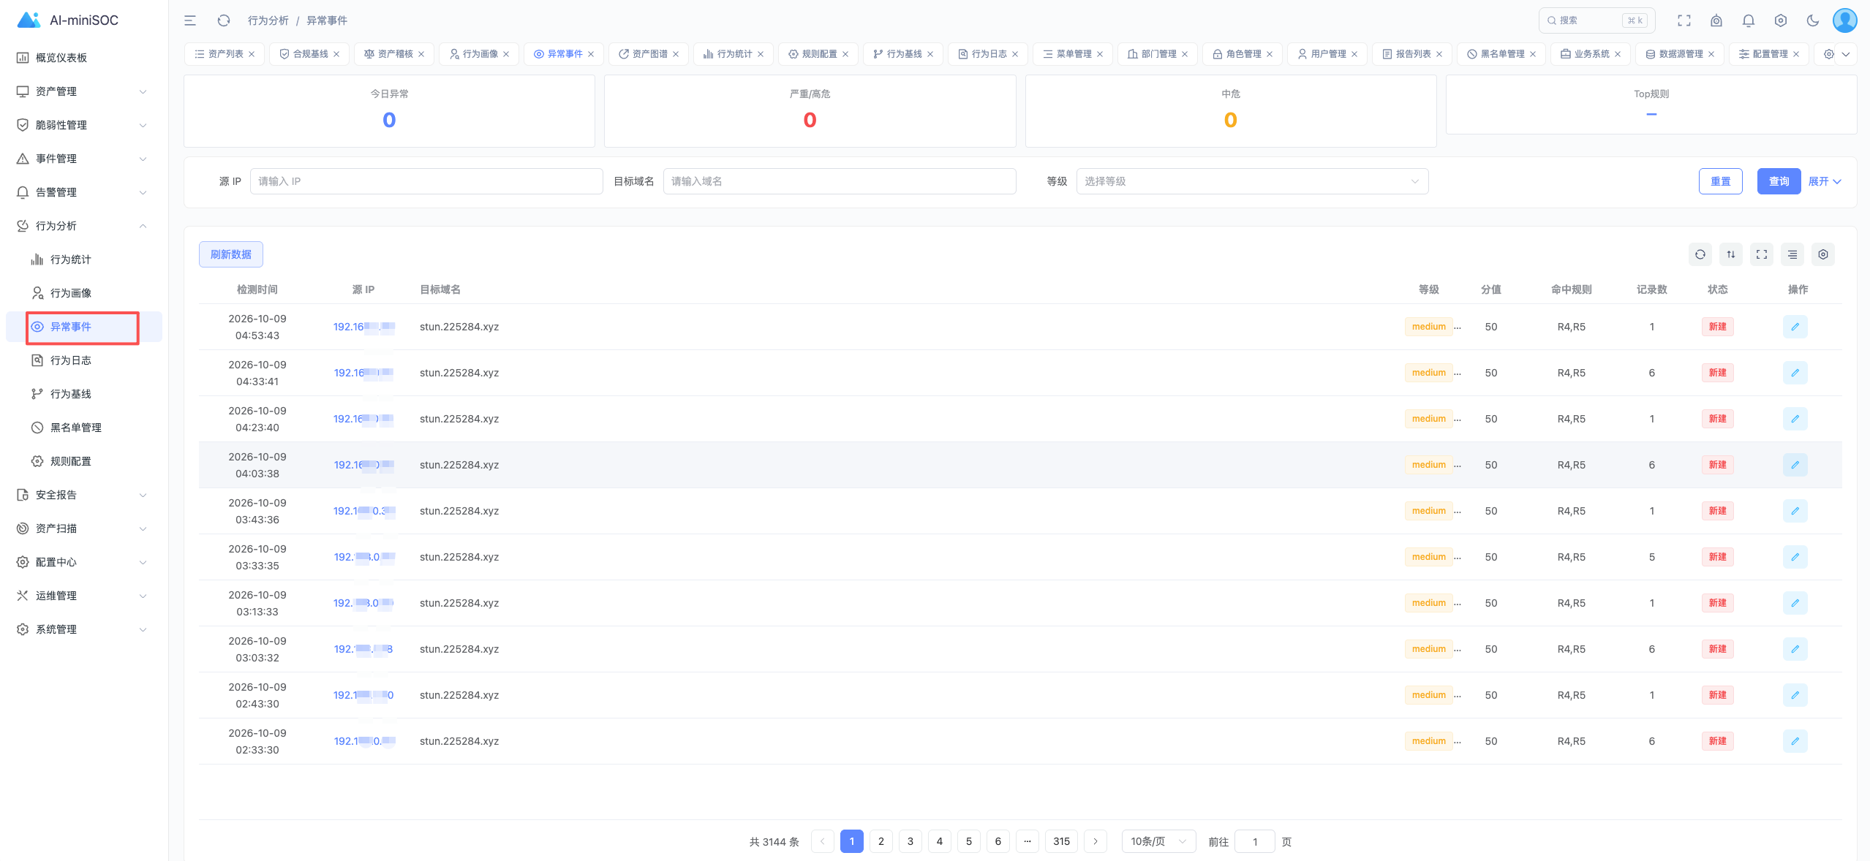1870x861 pixels.
Task: Click source IP link in 04:33:41 row
Action: pyautogui.click(x=363, y=373)
